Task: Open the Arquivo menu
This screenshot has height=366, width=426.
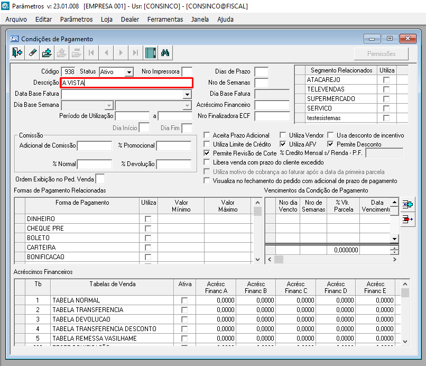Action: [x=16, y=20]
